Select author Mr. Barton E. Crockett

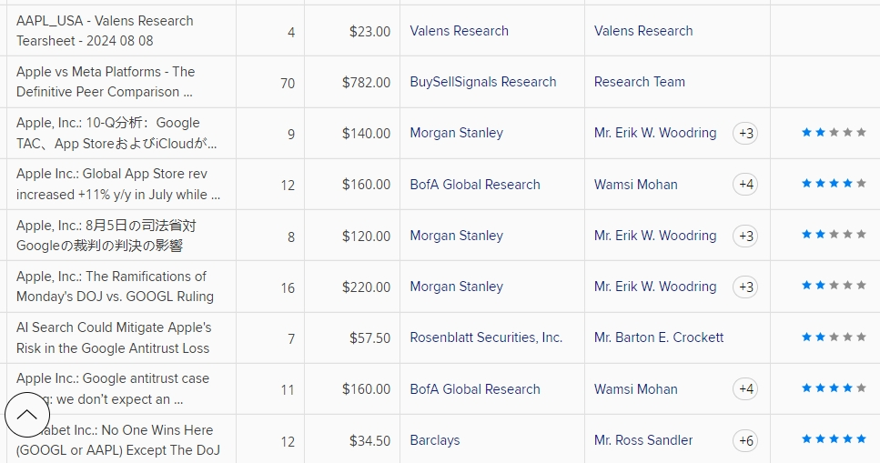pyautogui.click(x=659, y=337)
